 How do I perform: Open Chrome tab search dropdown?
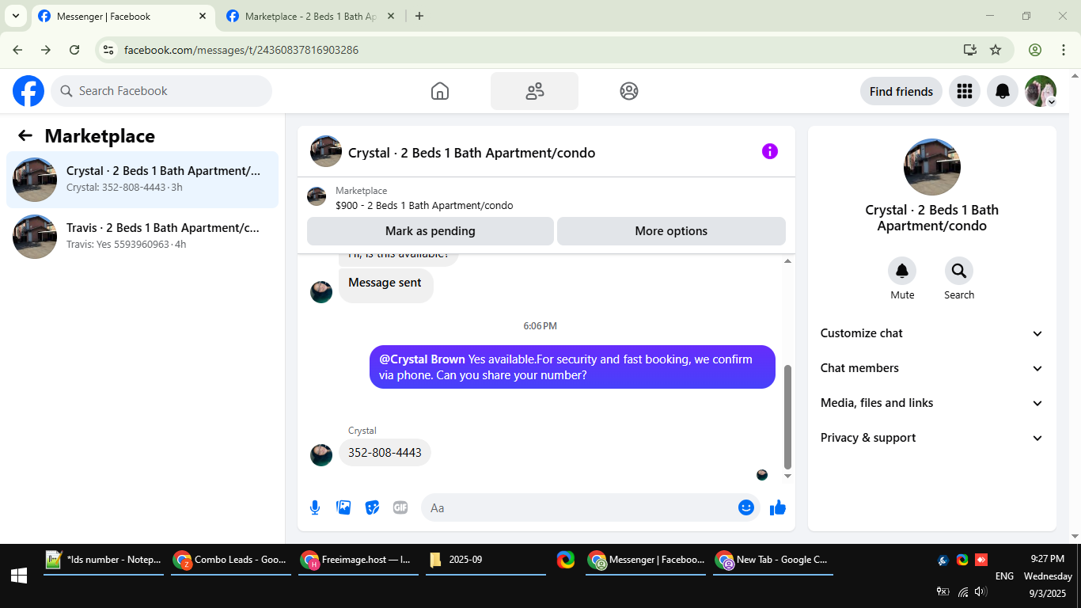coord(15,16)
